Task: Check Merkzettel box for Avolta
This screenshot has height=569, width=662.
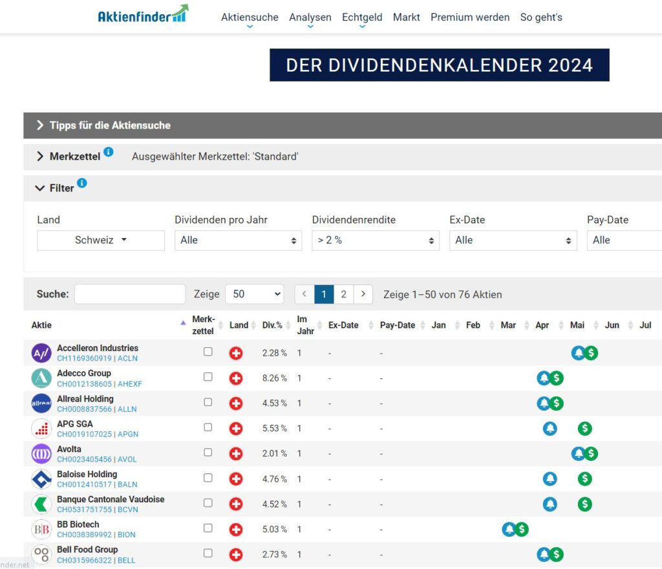Action: 208,452
